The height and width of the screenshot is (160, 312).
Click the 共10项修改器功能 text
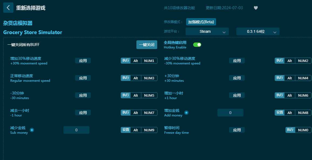pos(179,8)
